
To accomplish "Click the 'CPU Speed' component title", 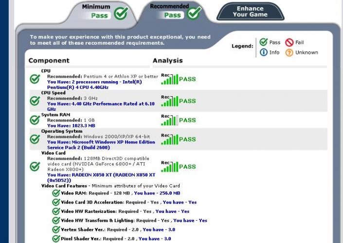I will [53, 93].
